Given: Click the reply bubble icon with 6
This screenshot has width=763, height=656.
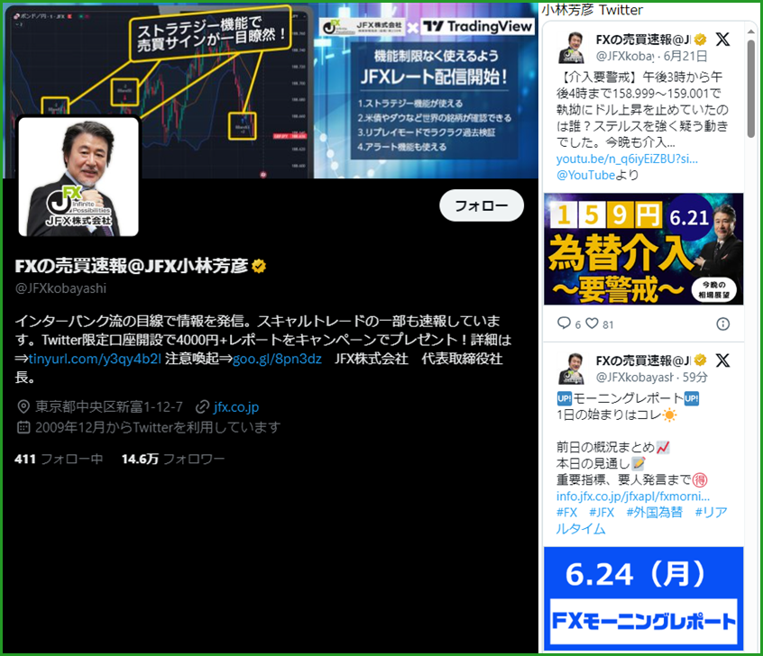Looking at the screenshot, I should [564, 323].
